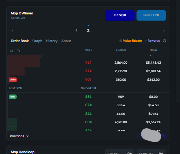Select the 90¢ ask price

[88, 80]
